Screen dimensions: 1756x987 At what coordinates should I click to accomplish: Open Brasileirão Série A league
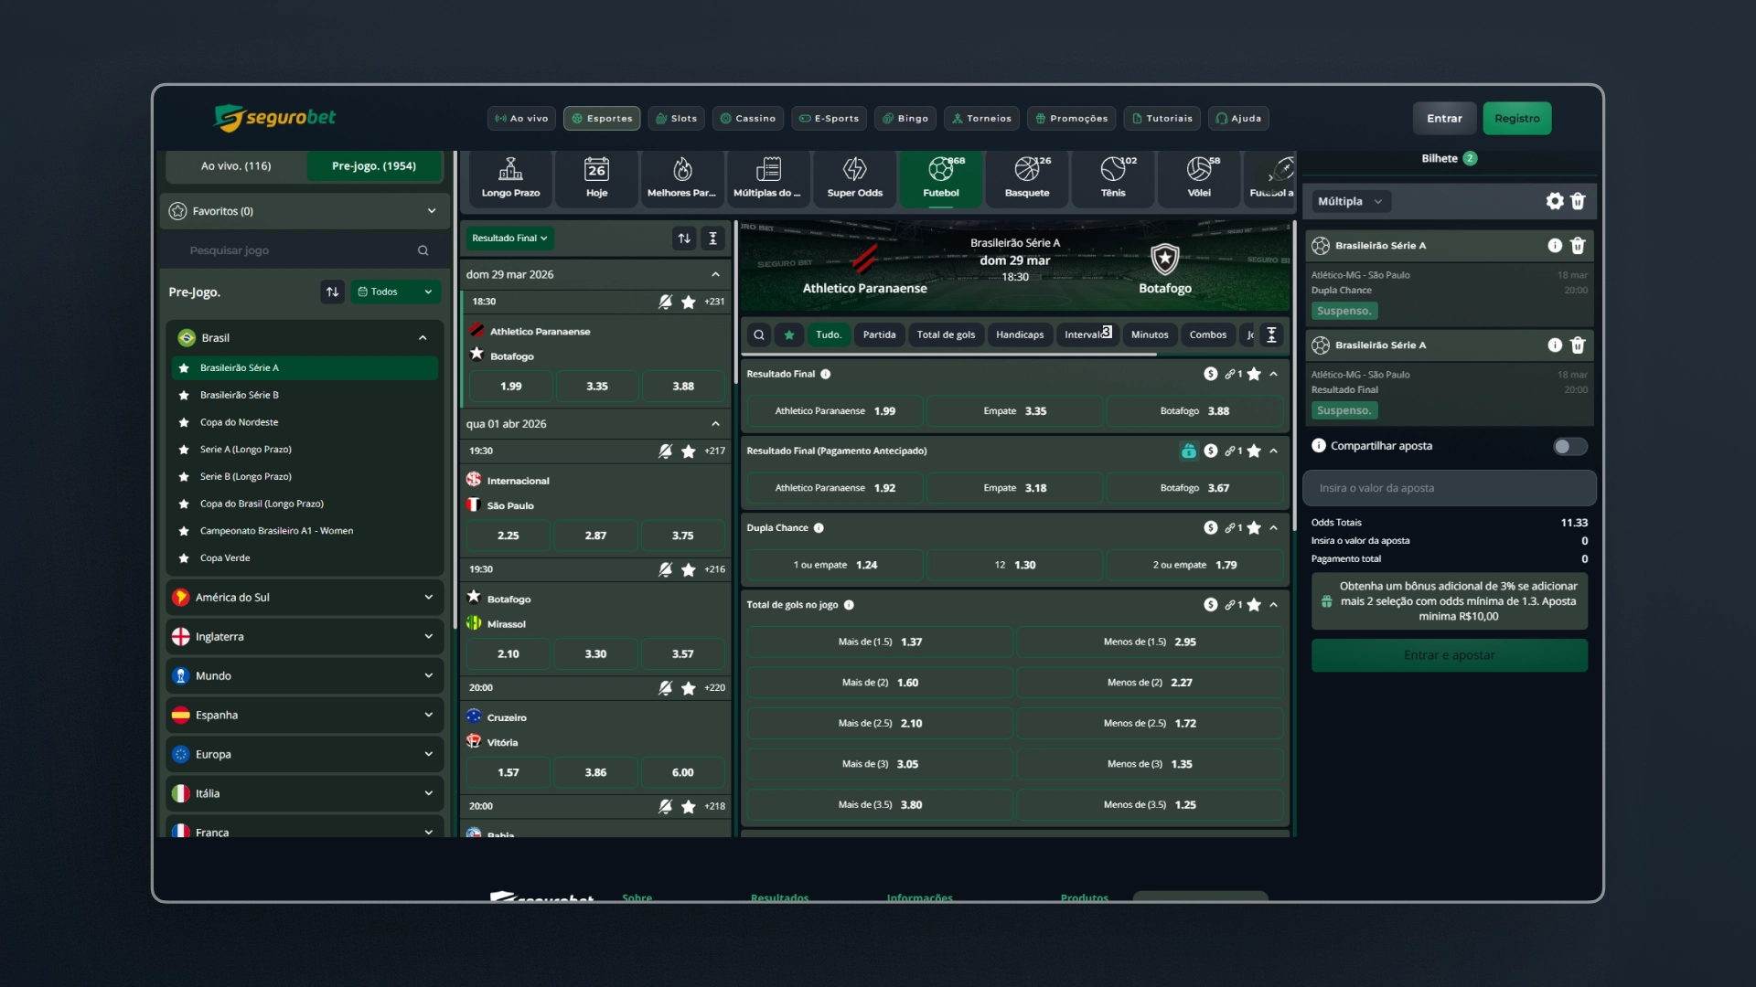tap(305, 367)
